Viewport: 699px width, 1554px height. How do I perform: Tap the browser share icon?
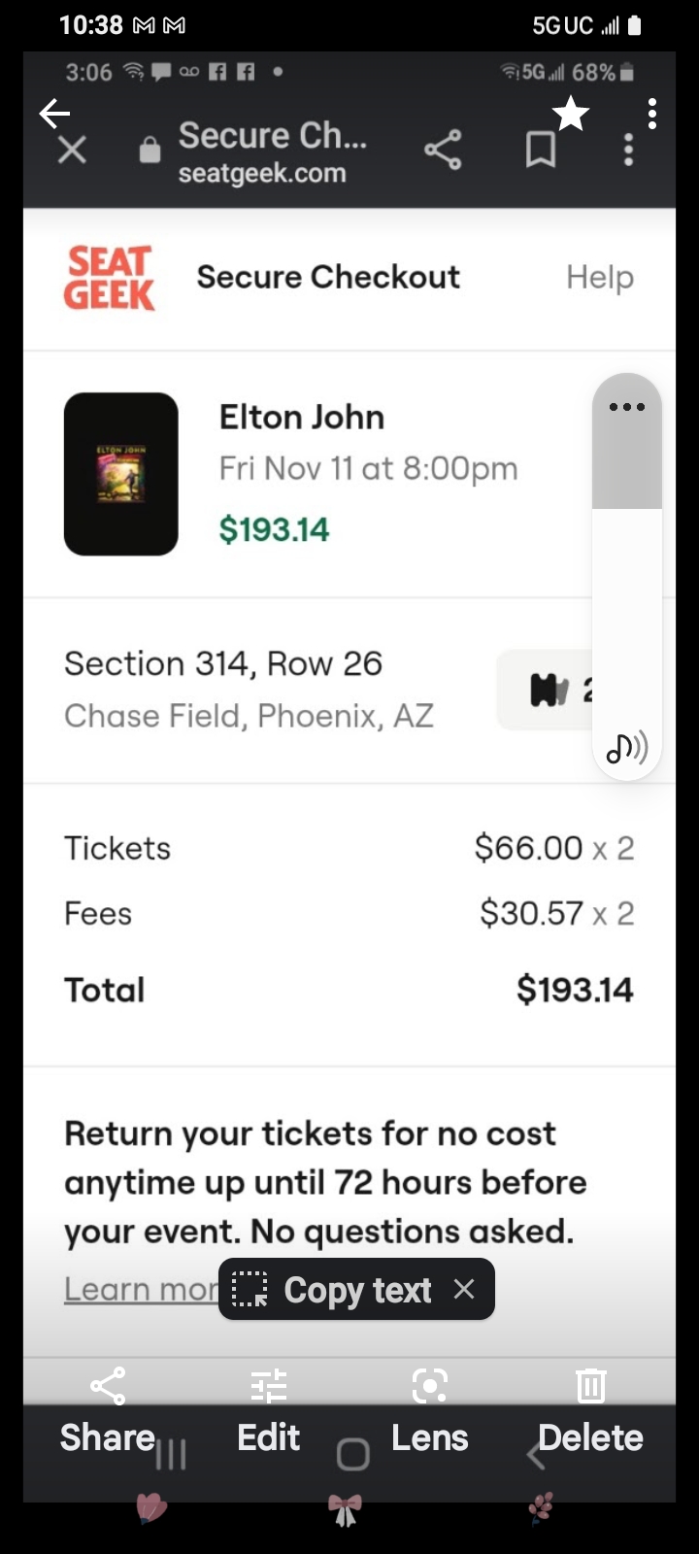pyautogui.click(x=443, y=151)
